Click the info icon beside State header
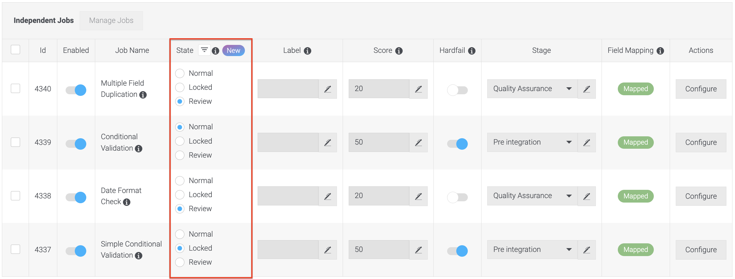This screenshot has width=735, height=279. (x=216, y=51)
